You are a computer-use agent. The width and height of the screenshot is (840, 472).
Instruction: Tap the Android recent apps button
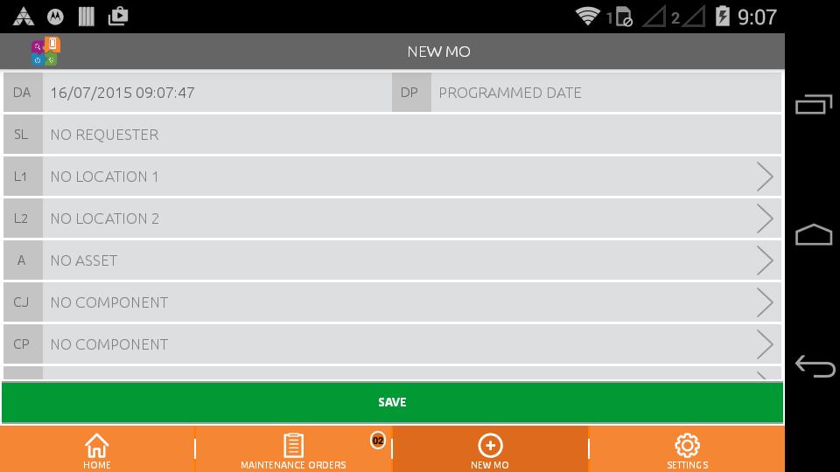pos(814,104)
